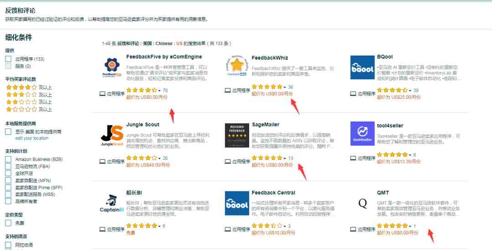Filter by four stars 及以上
This screenshot has height=250, width=492.
click(29, 87)
